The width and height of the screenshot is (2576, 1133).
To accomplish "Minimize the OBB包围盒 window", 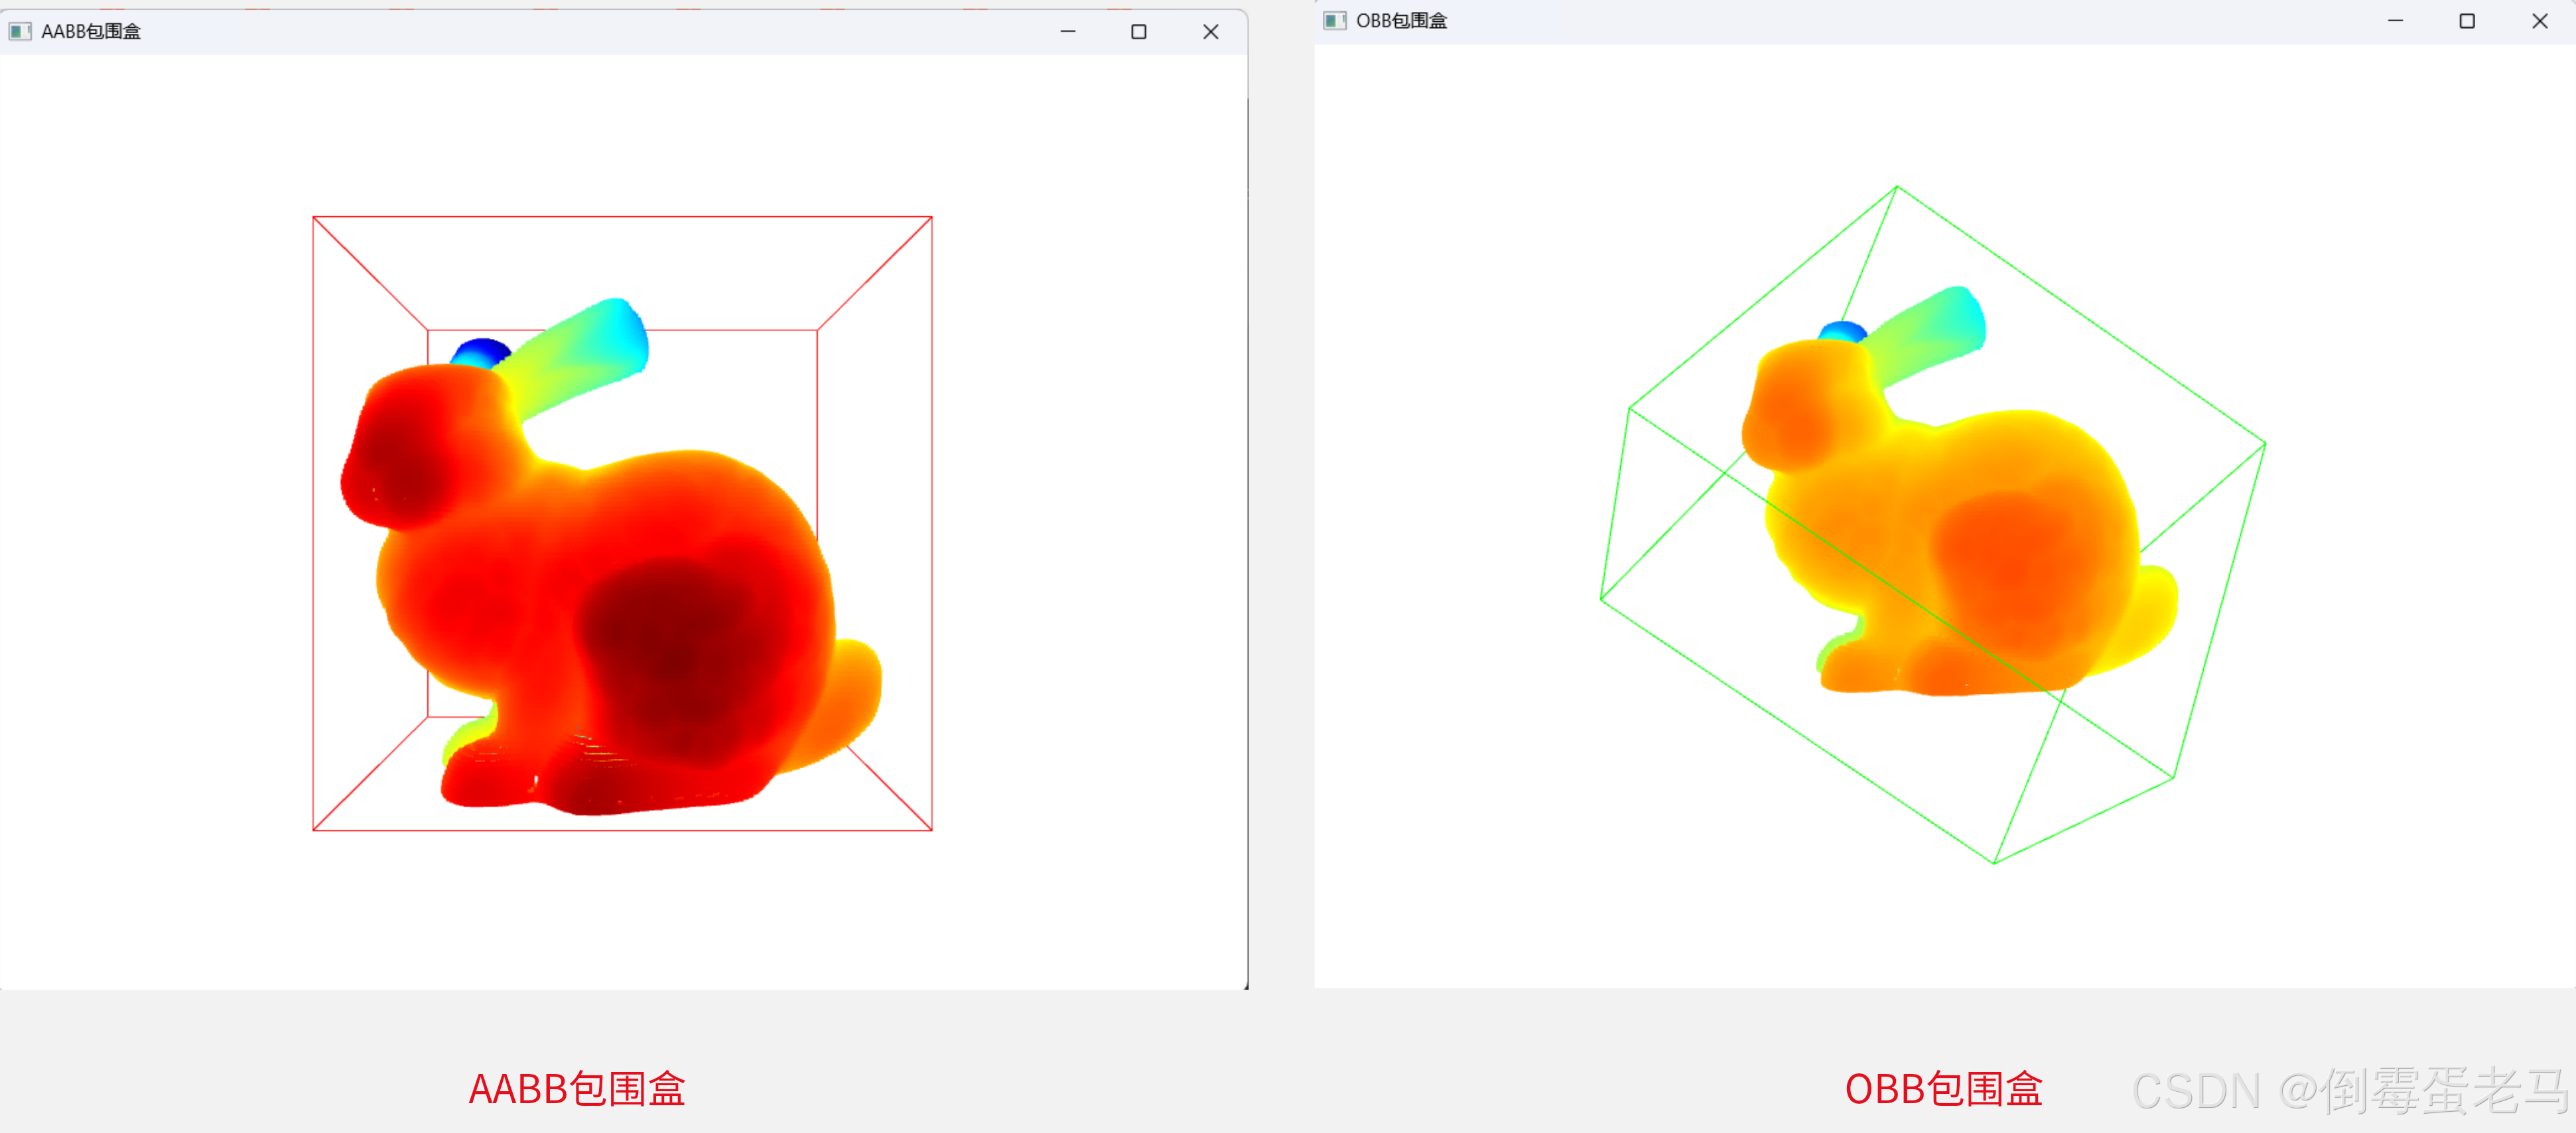I will coord(2395,20).
